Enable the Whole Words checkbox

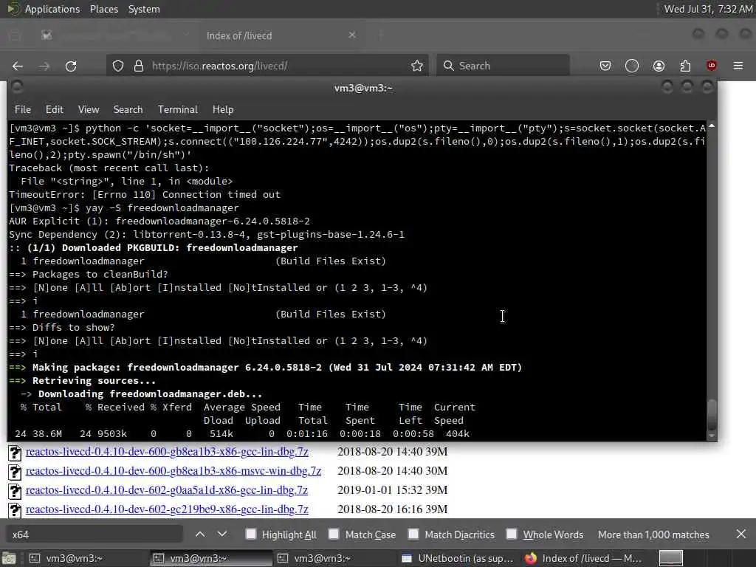pyautogui.click(x=512, y=535)
